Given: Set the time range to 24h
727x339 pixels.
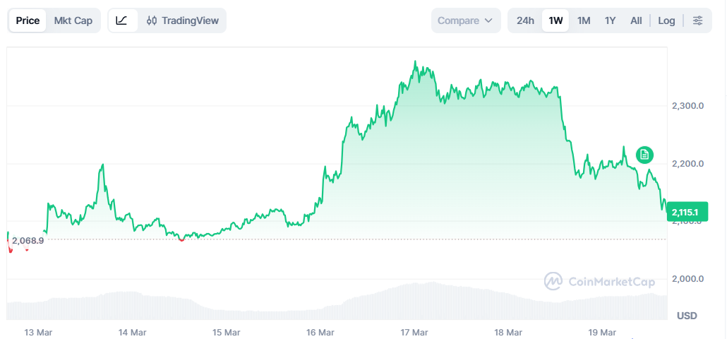Looking at the screenshot, I should point(525,20).
